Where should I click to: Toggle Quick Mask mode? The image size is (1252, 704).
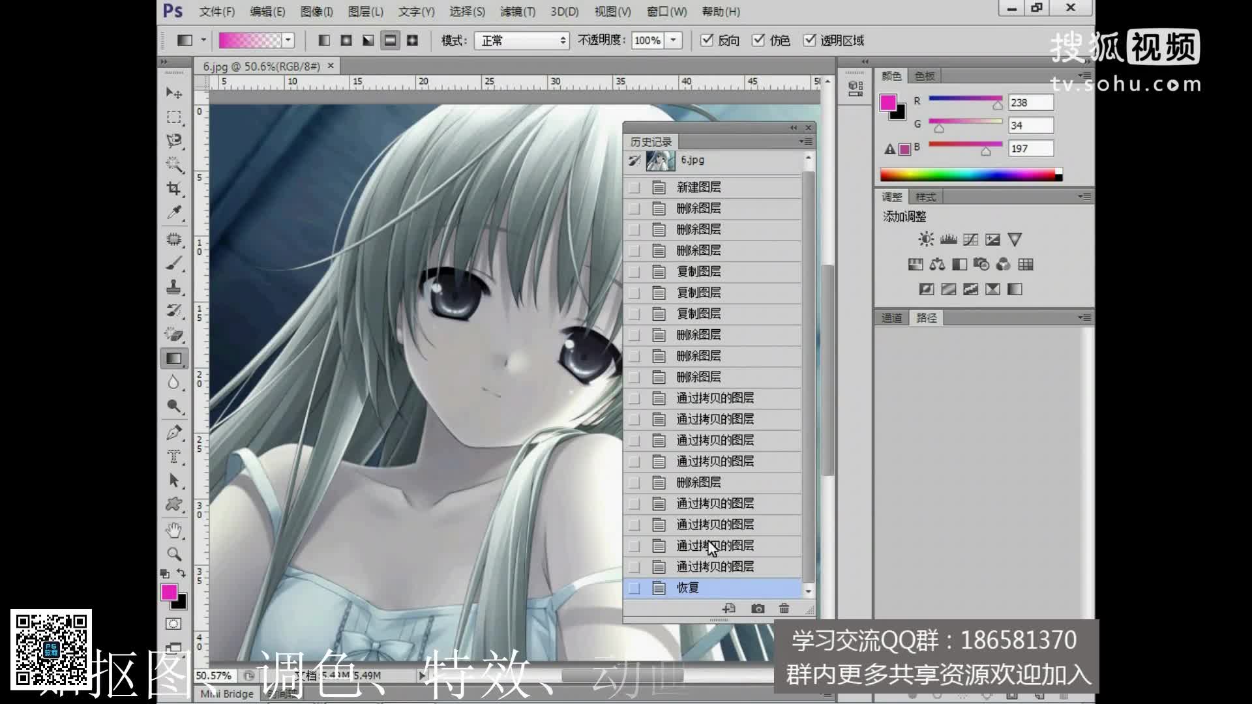point(173,624)
